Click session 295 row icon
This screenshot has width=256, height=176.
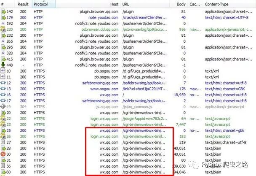3,47
